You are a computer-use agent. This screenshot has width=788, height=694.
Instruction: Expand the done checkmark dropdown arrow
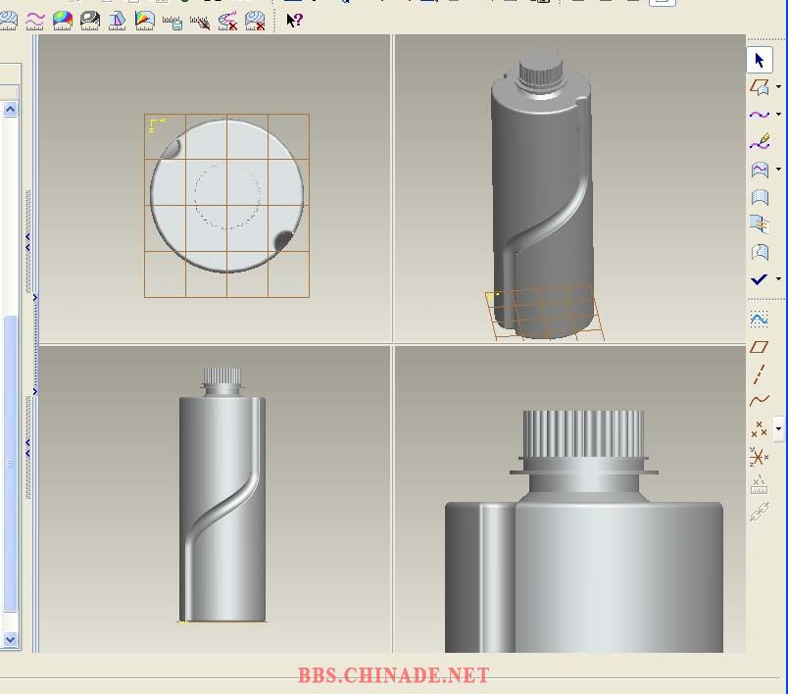click(779, 279)
